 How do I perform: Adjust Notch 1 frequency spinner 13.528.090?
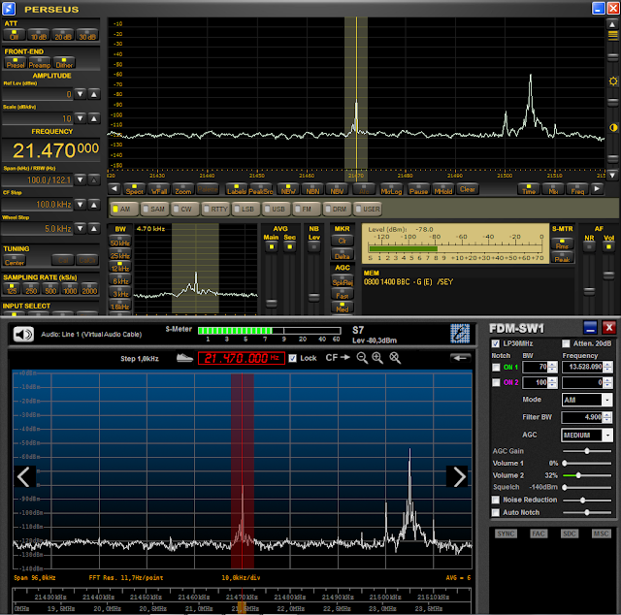click(x=607, y=367)
